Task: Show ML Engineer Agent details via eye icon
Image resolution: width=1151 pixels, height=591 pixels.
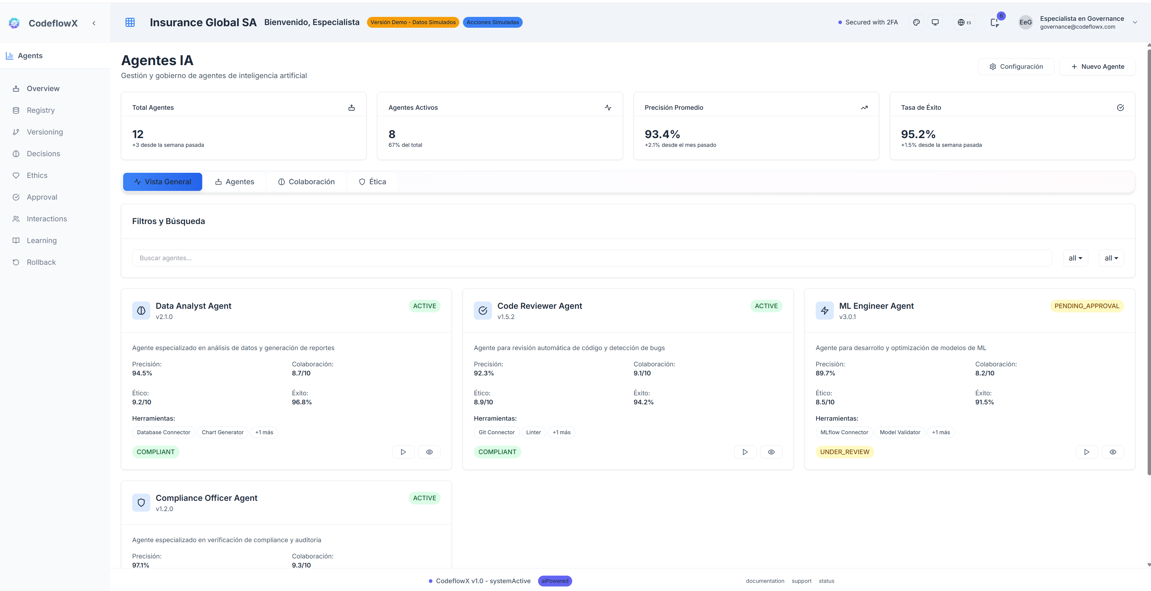Action: pyautogui.click(x=1113, y=452)
